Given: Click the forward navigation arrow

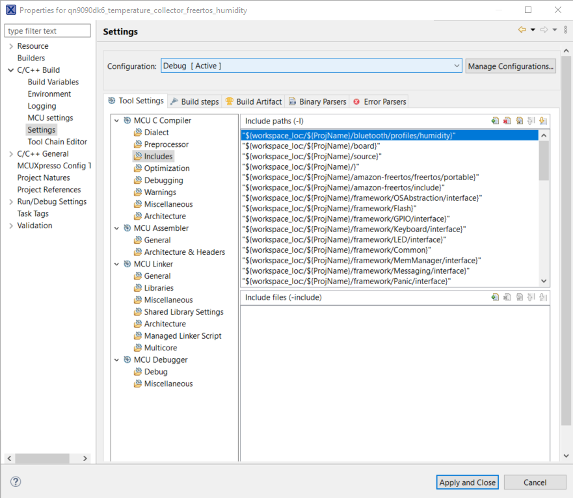Looking at the screenshot, I should (x=544, y=29).
